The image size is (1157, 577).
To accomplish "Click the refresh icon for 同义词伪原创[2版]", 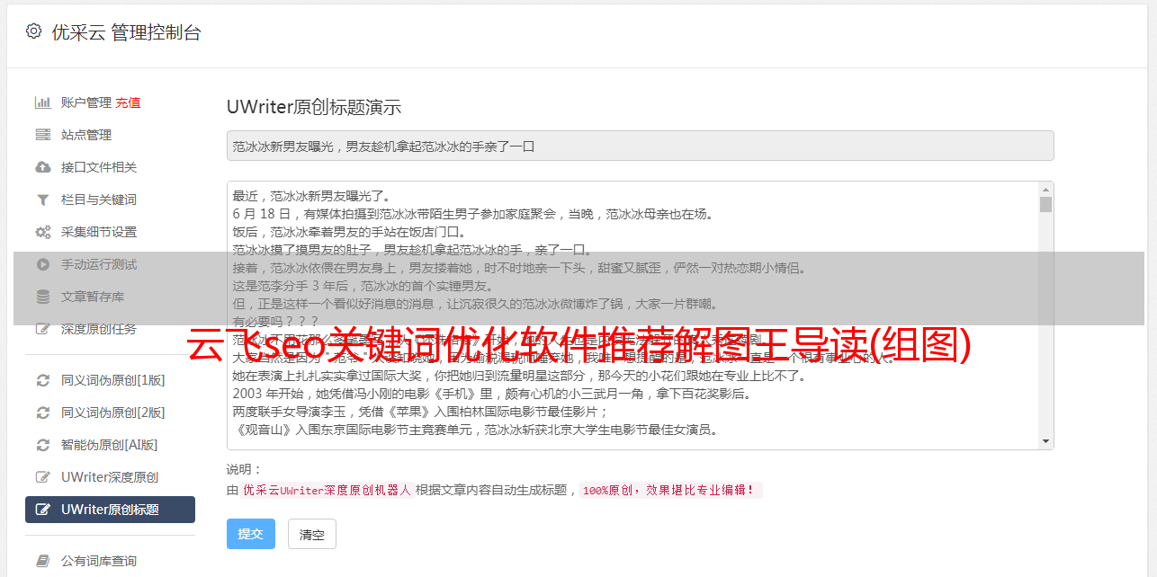I will pyautogui.click(x=42, y=413).
